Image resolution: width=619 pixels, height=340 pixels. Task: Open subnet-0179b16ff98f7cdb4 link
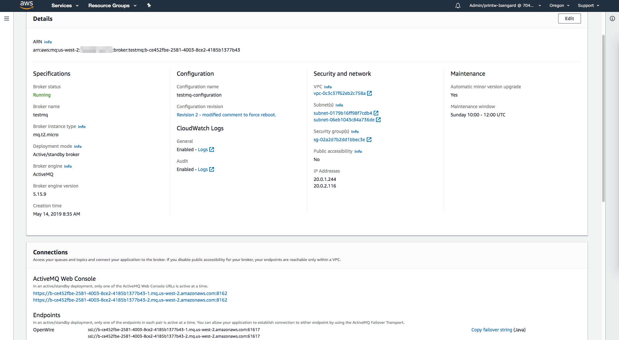[x=343, y=113]
